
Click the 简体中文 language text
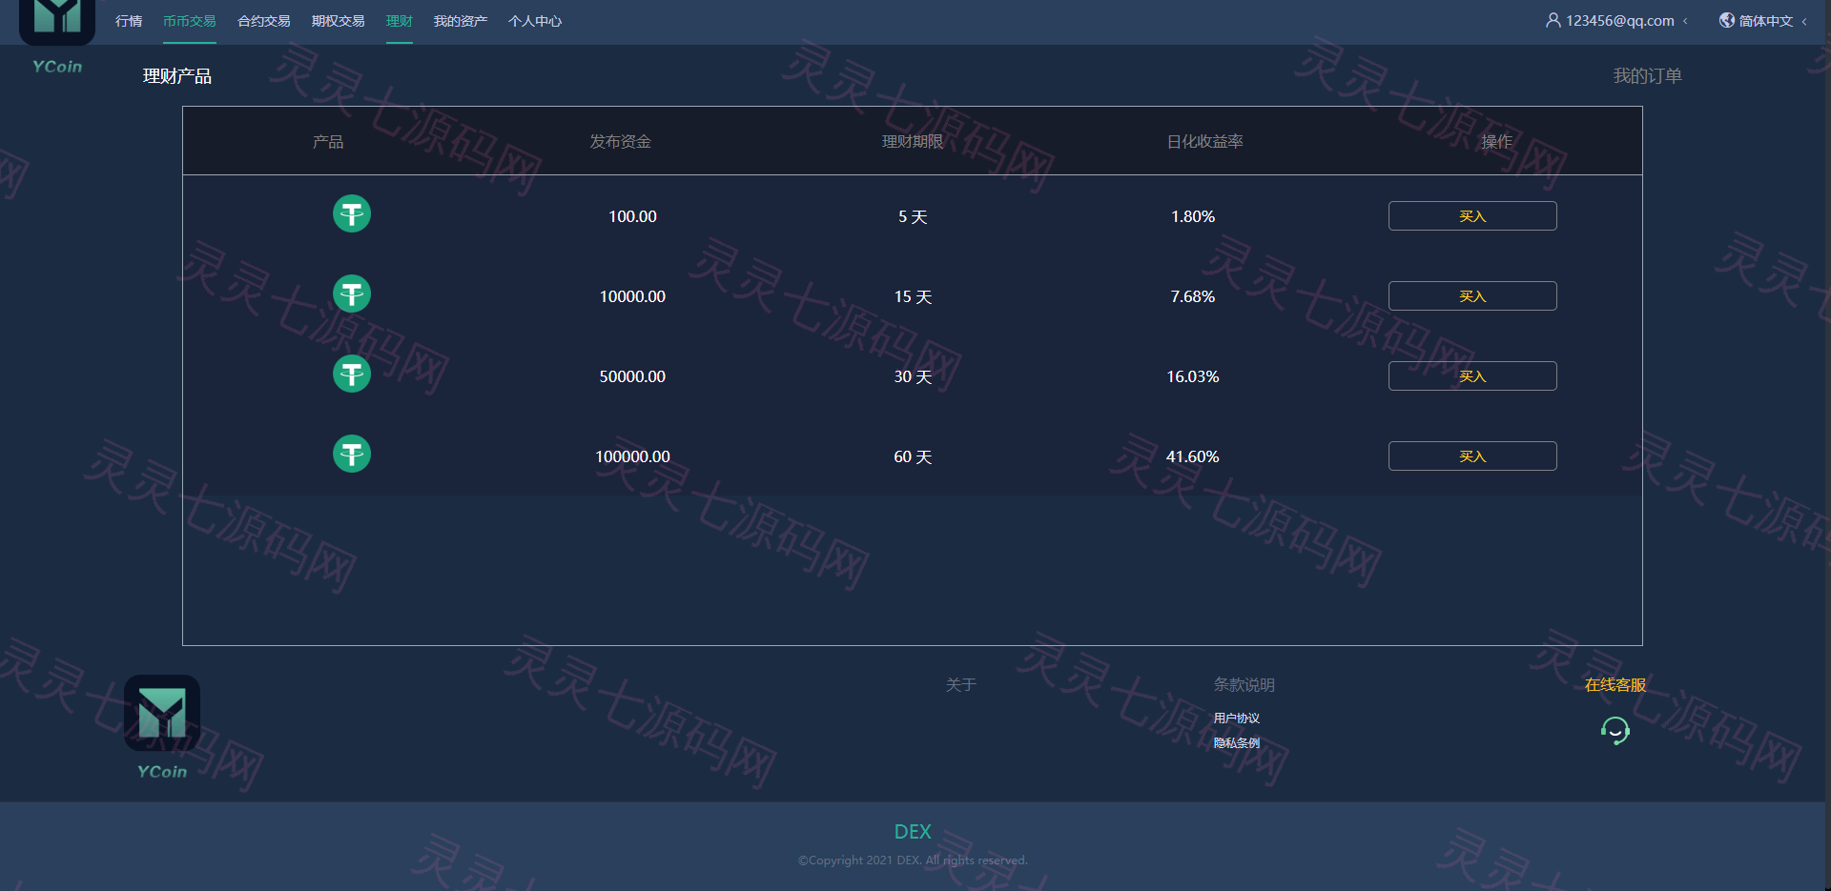pos(1766,21)
